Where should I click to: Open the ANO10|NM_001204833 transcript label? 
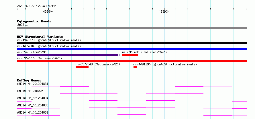click(x=33, y=106)
